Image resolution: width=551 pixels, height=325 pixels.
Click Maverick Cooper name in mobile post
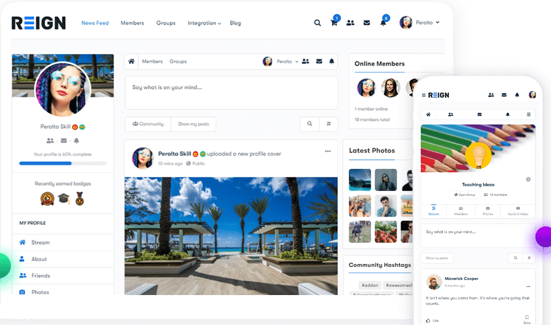pyautogui.click(x=462, y=279)
